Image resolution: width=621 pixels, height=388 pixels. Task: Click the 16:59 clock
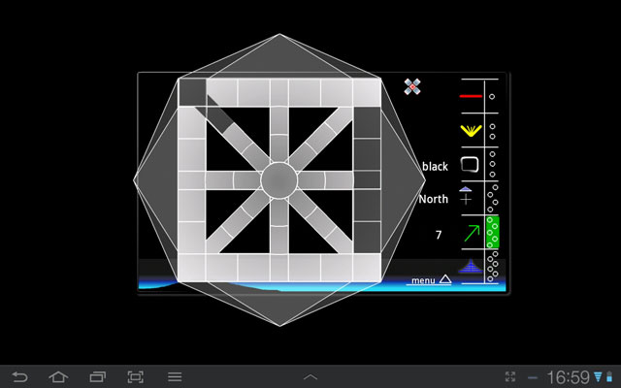pos(570,377)
